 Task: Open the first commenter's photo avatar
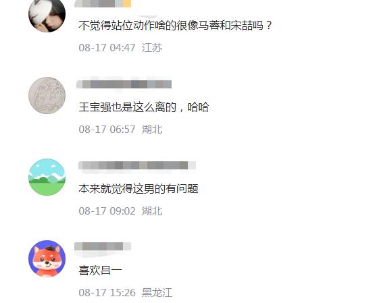coord(47,15)
